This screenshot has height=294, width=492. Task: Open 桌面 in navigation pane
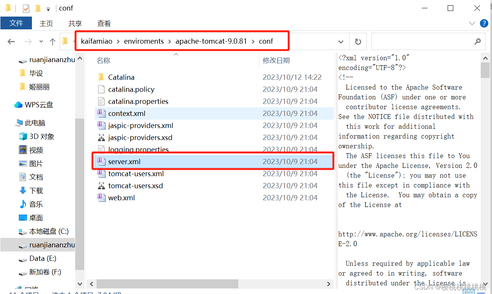click(36, 218)
